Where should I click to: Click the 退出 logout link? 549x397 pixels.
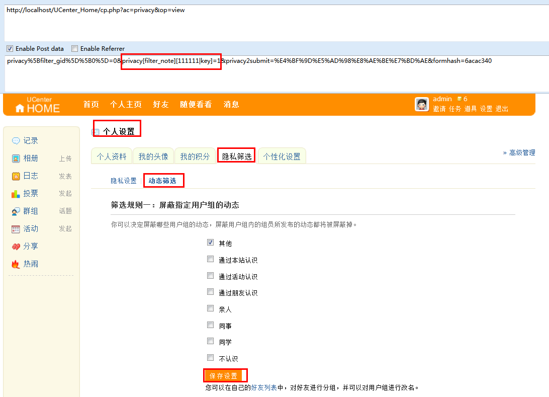tap(502, 109)
